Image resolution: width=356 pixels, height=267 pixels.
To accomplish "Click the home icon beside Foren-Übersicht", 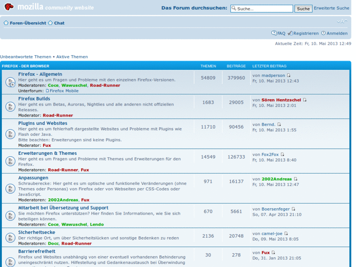I will click(6, 23).
